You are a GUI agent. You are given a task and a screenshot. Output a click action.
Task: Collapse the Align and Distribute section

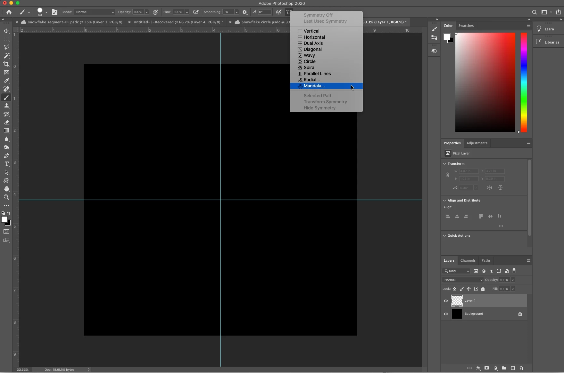444,201
